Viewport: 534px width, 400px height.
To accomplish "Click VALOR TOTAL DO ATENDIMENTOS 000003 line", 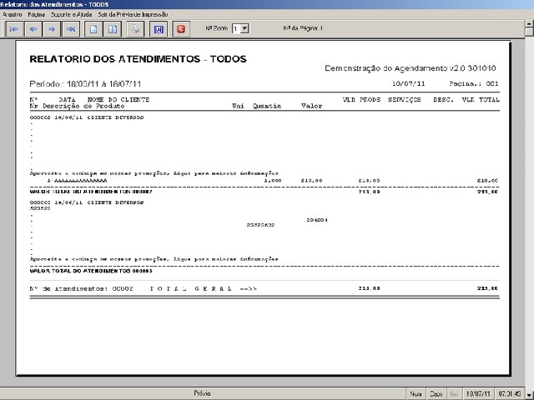I will click(x=91, y=271).
